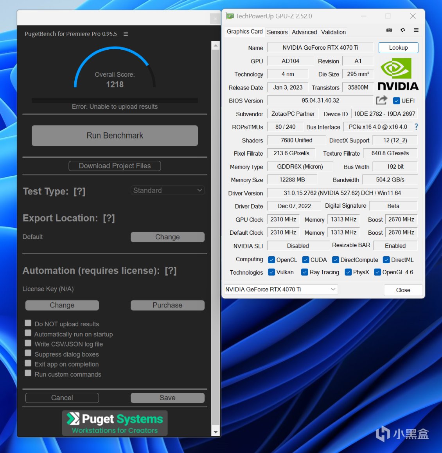Click the Export Location [?] help link
The height and width of the screenshot is (453, 442).
point(109,218)
